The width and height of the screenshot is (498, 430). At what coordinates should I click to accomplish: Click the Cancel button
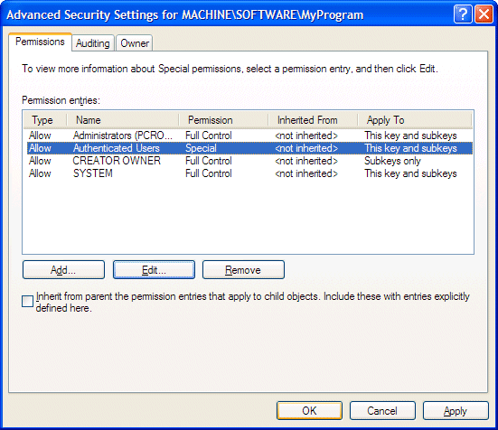[x=382, y=411]
